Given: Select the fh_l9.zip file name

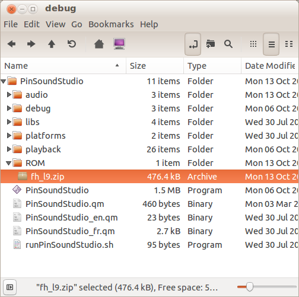Looking at the screenshot, I should point(47,177).
